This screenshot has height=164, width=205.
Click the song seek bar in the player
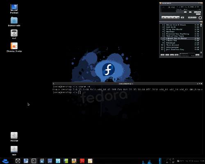coord(181,14)
